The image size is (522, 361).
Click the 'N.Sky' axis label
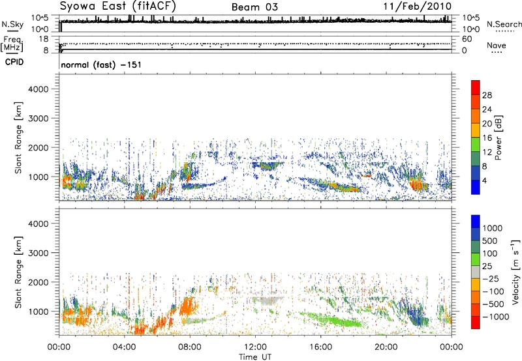pos(12,24)
